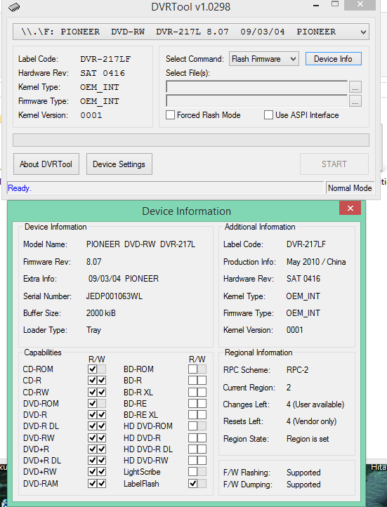The height and width of the screenshot is (507, 387).
Task: Click the flash progress bar
Action: tap(191, 140)
